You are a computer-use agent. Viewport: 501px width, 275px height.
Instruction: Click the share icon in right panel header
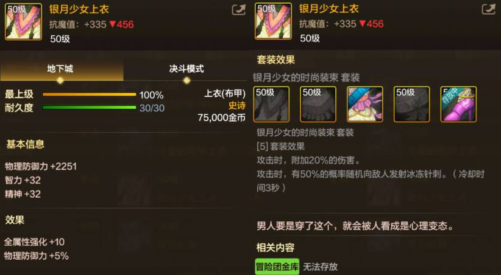[488, 9]
